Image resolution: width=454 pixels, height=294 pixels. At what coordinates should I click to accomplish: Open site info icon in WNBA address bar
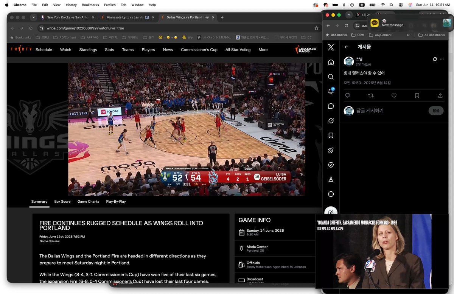41,28
